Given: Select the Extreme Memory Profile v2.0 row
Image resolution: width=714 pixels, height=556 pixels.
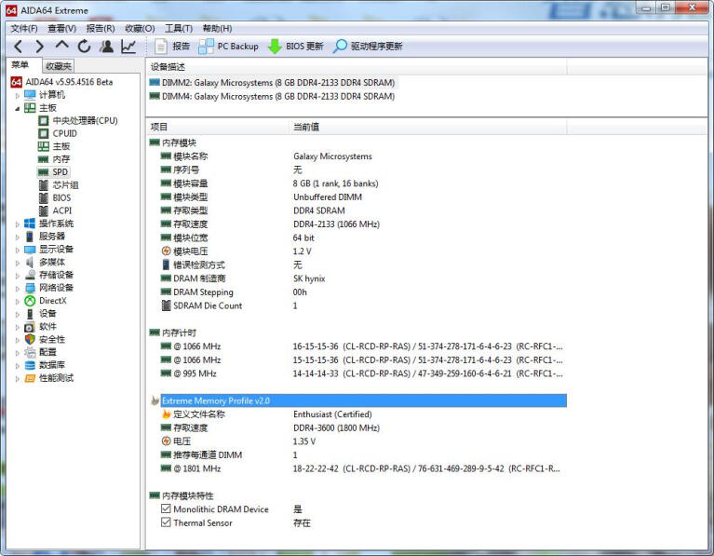Looking at the screenshot, I should click(x=363, y=400).
